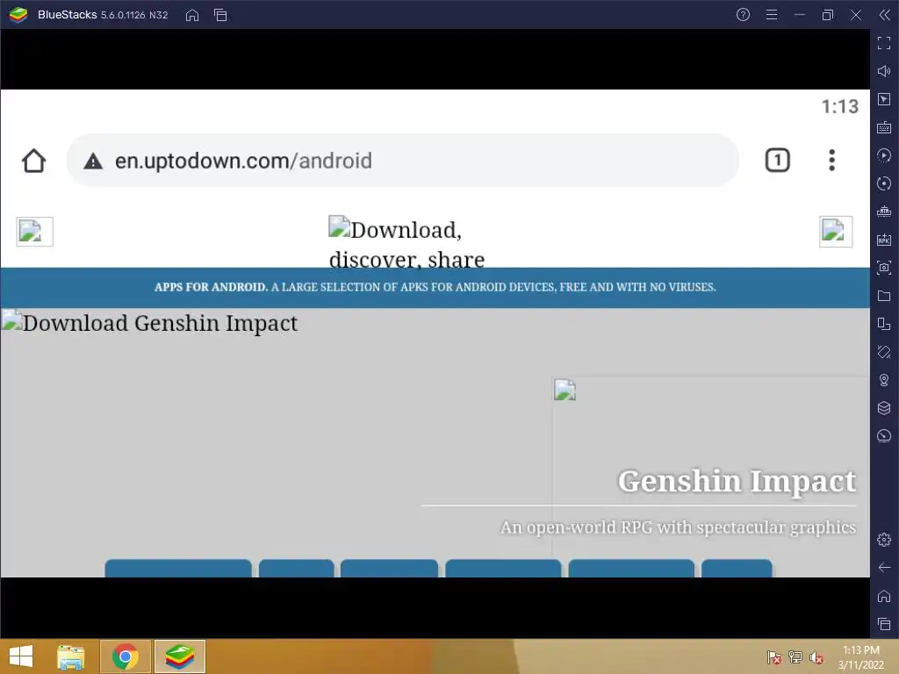Open the multi-instance manager layers icon
This screenshot has width=899, height=674.
coord(883,408)
